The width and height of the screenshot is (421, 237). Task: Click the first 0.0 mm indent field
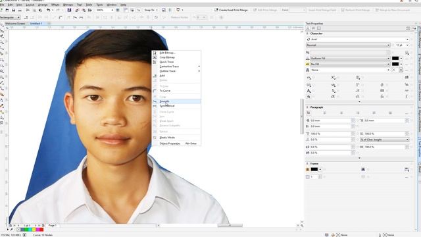pos(332,120)
